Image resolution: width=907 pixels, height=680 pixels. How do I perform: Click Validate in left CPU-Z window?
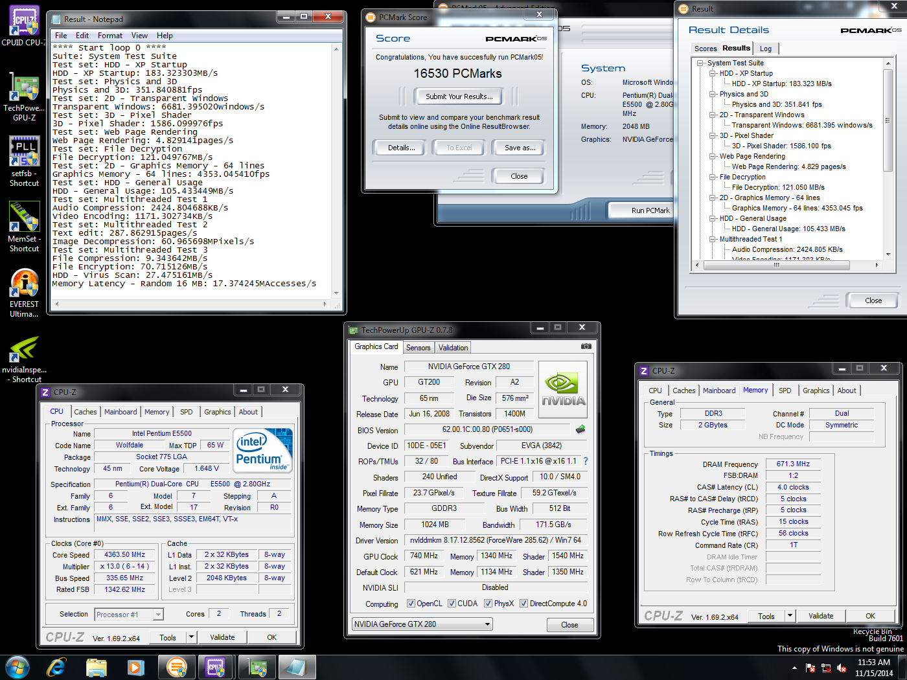tap(222, 637)
